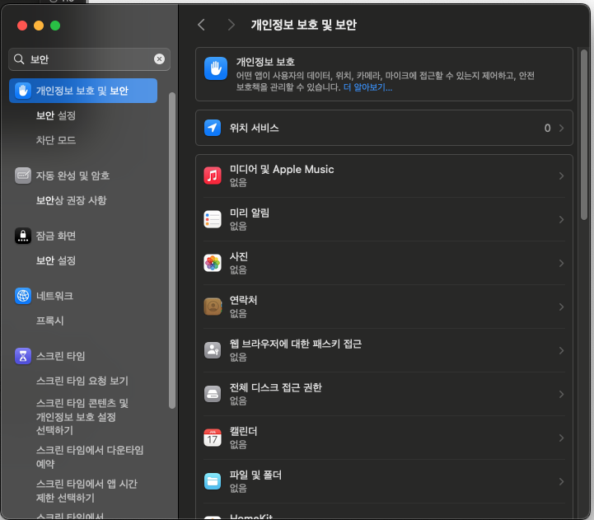Viewport: 594px width, 520px height.
Task: Click the 연락처 label text
Action: tap(243, 300)
